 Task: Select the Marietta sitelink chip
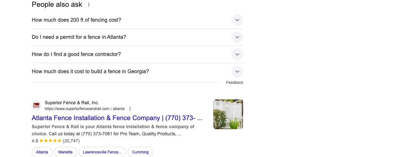65,152
